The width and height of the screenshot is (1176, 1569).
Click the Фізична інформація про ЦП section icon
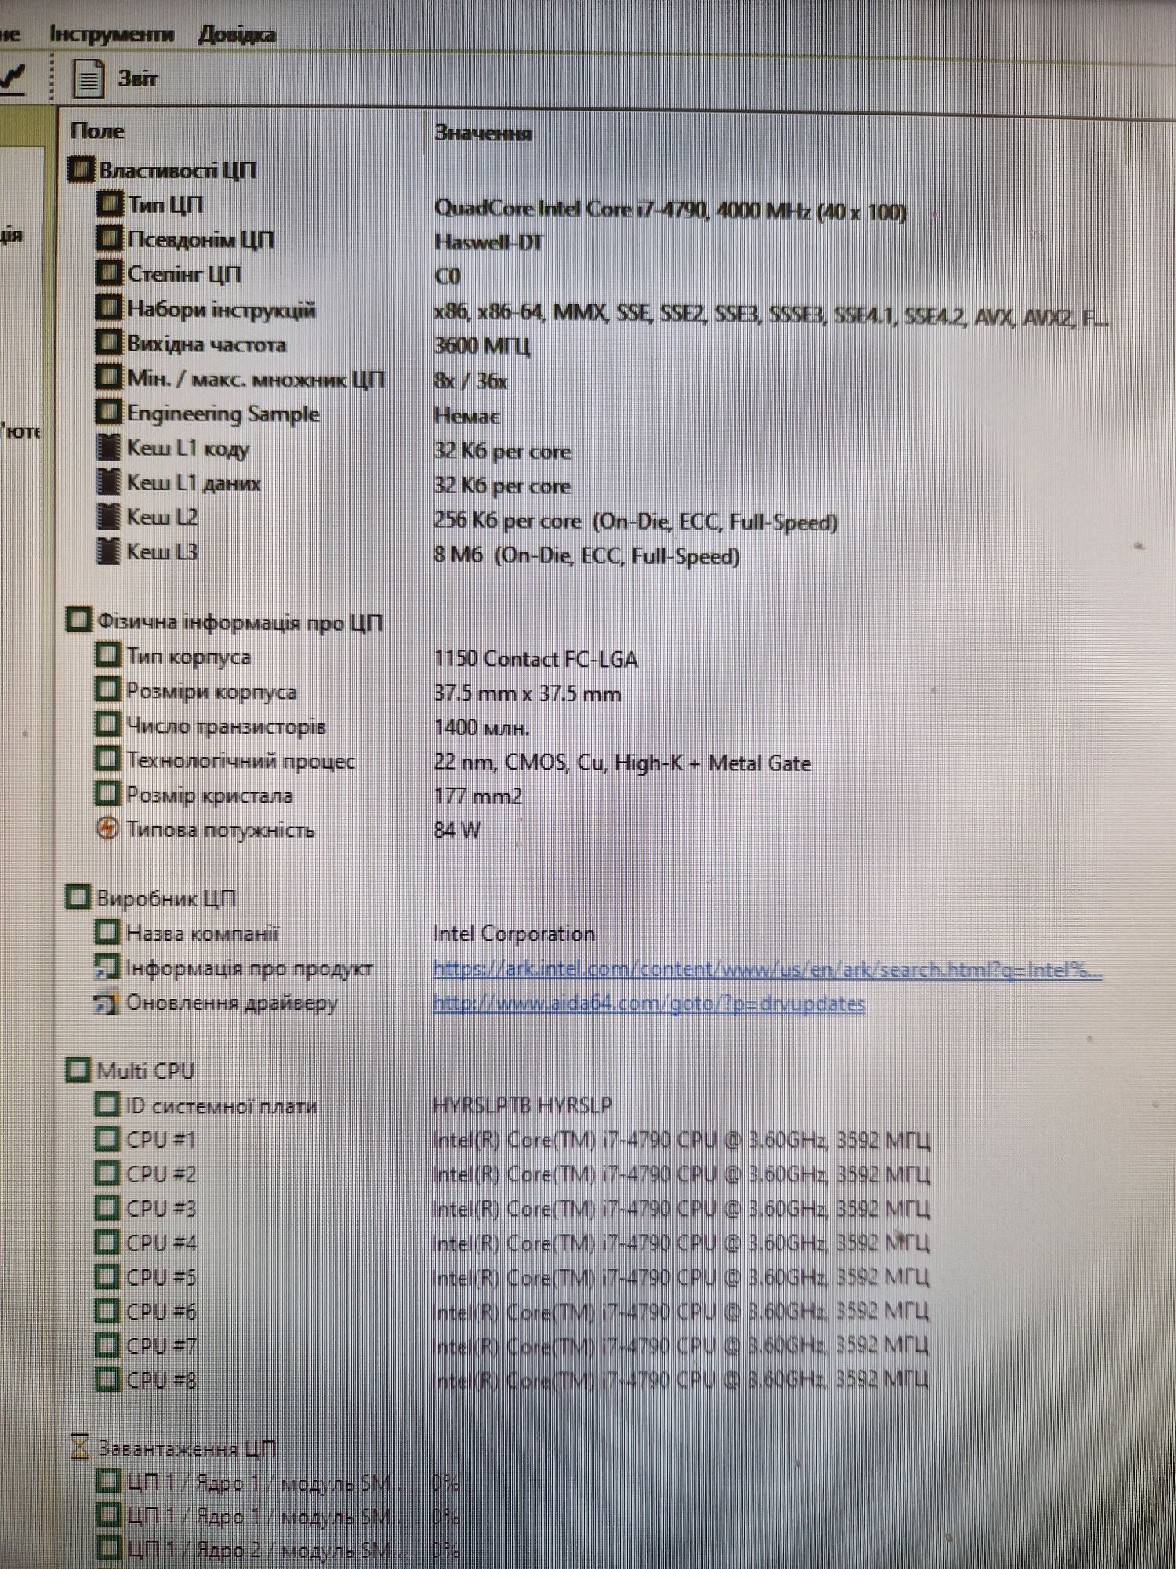pos(78,621)
